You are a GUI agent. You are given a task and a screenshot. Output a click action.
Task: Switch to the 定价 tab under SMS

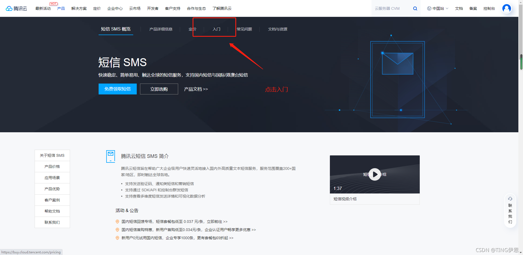coord(193,29)
